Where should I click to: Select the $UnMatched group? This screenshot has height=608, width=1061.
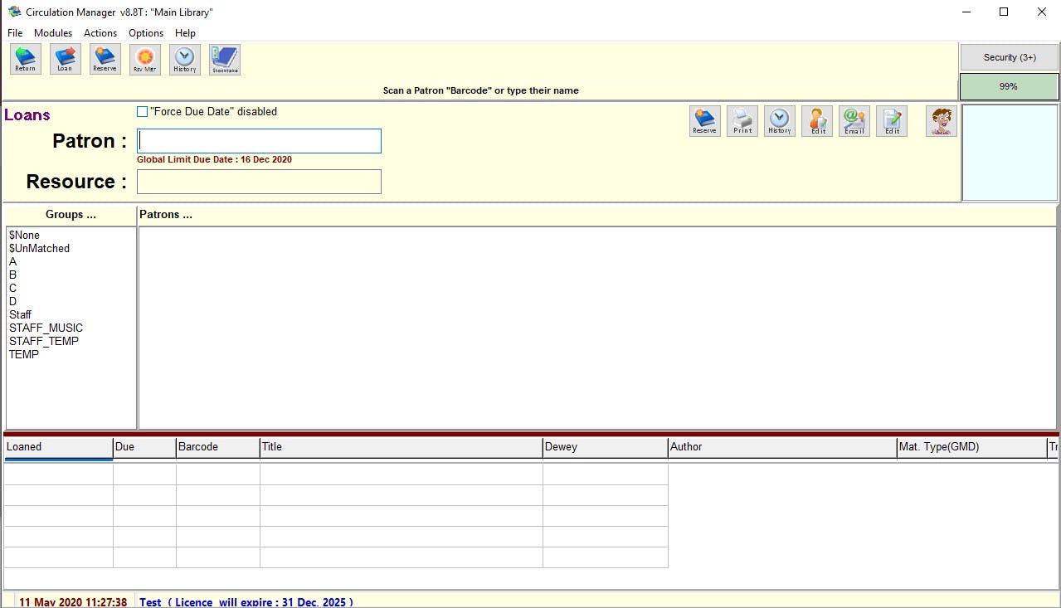39,249
